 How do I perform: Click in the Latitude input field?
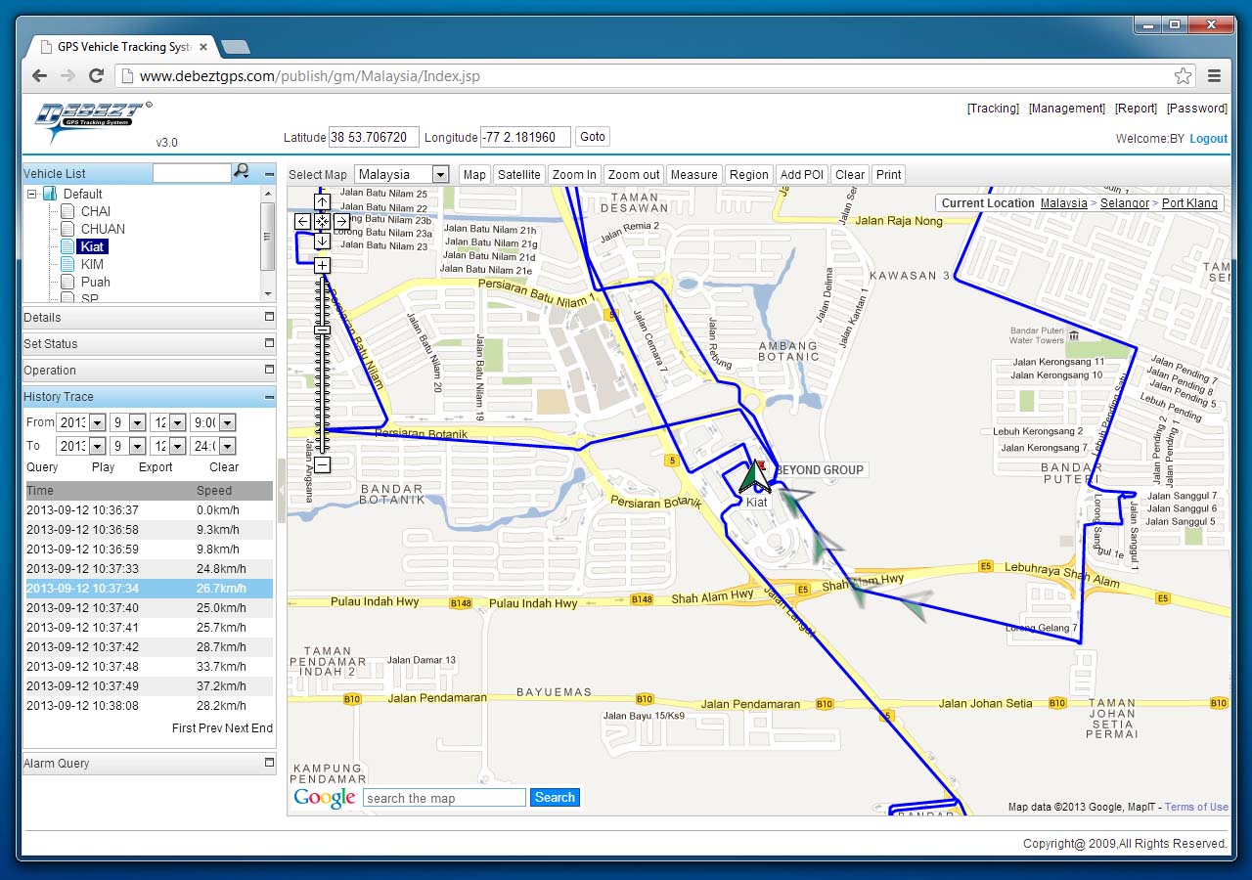(374, 137)
